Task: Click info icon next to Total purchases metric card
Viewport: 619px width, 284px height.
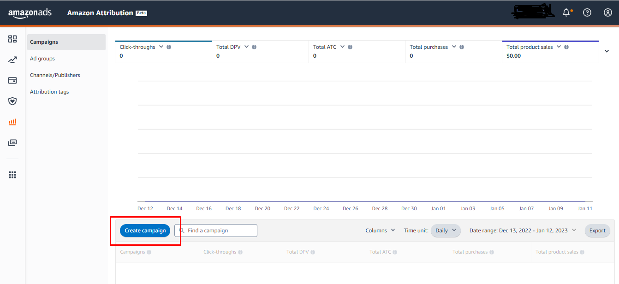Action: click(x=462, y=47)
